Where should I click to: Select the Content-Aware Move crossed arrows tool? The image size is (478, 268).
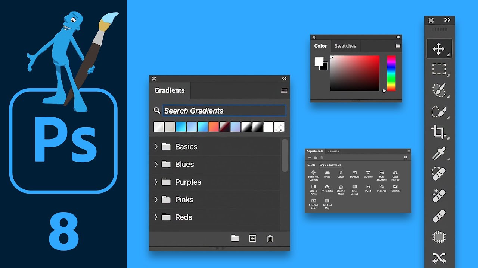(439, 258)
